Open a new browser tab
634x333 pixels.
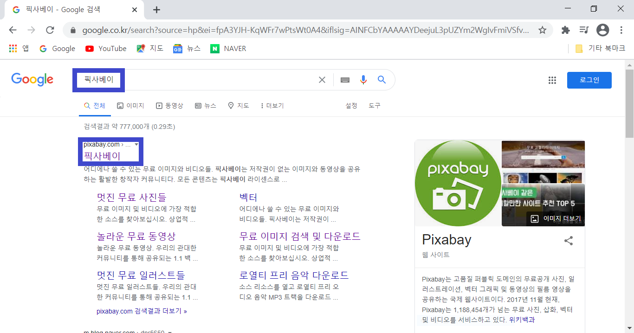pyautogui.click(x=156, y=10)
